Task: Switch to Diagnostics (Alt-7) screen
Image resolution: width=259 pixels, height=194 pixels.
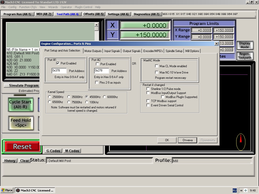Action: (x=146, y=14)
